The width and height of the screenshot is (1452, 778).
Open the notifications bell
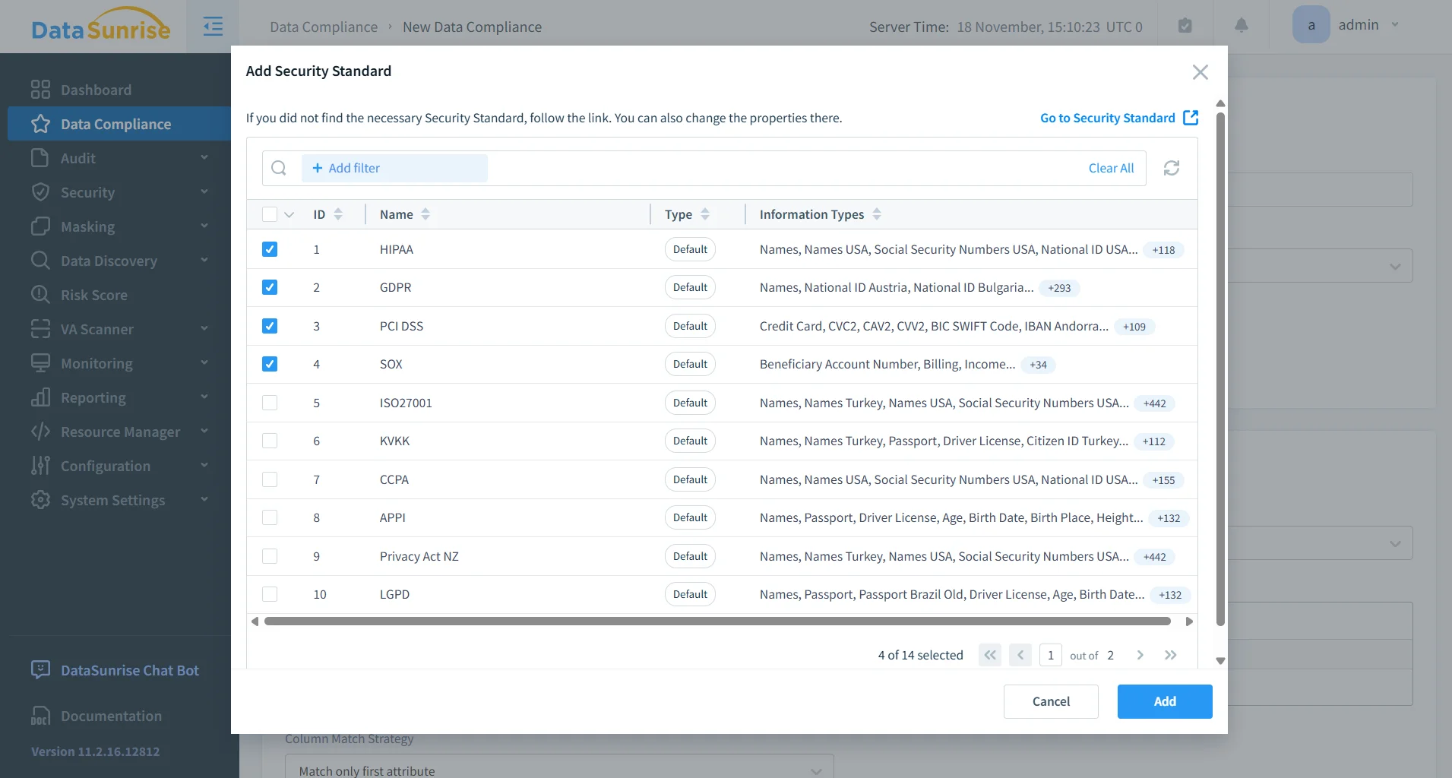pyautogui.click(x=1240, y=26)
